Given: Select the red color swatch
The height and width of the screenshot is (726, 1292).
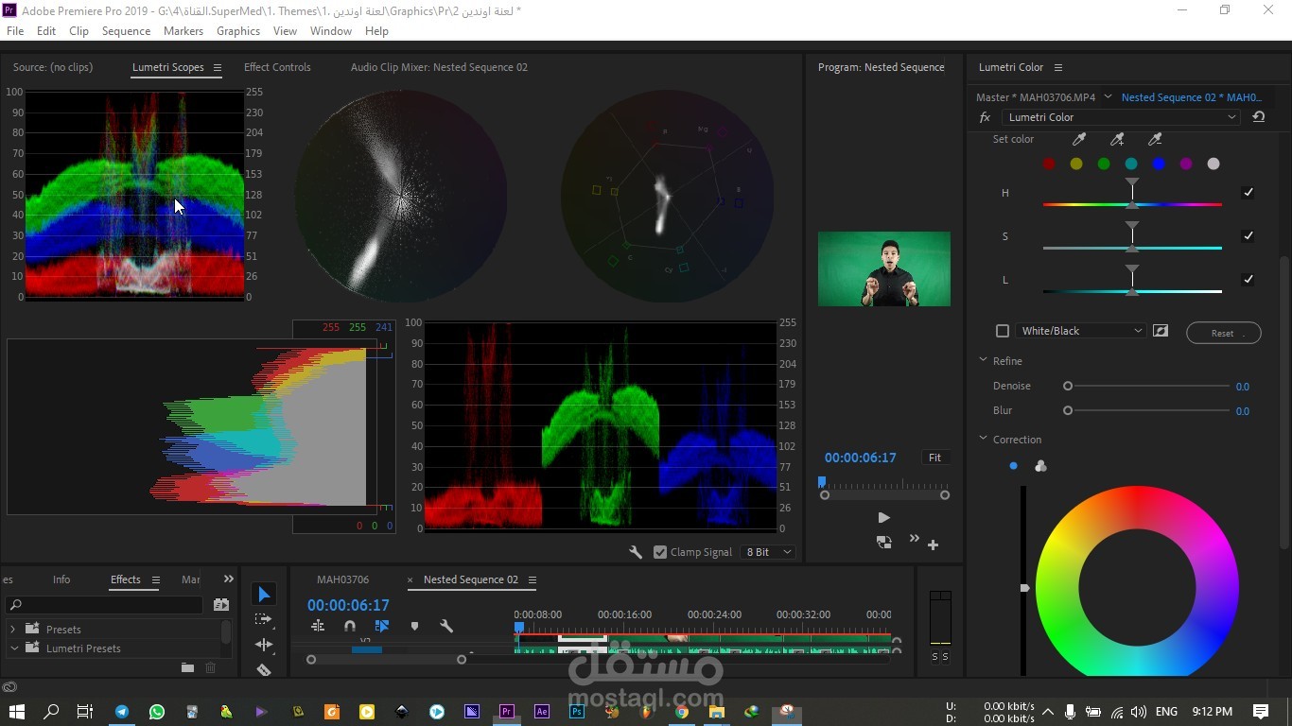Looking at the screenshot, I should [x=1049, y=164].
